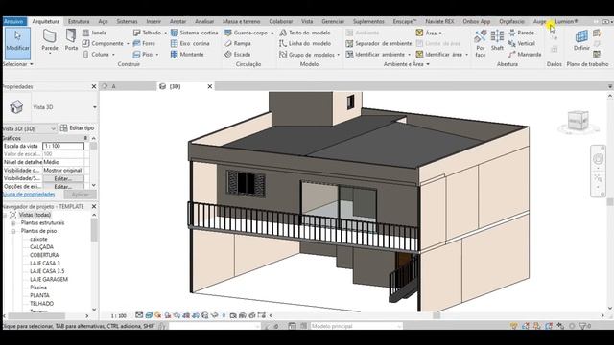614x345 pixels.
Task: Select the Montante tool
Action: click(x=187, y=55)
